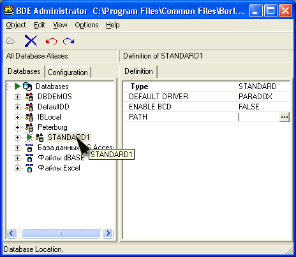Minimize the BDE Administrator window
This screenshot has height=257, width=296.
pos(256,10)
